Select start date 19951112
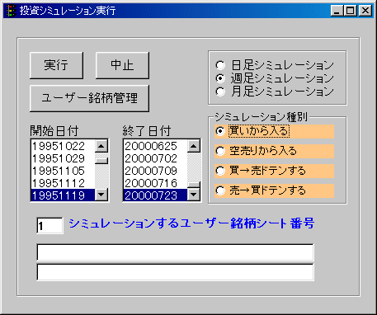 click(x=63, y=183)
